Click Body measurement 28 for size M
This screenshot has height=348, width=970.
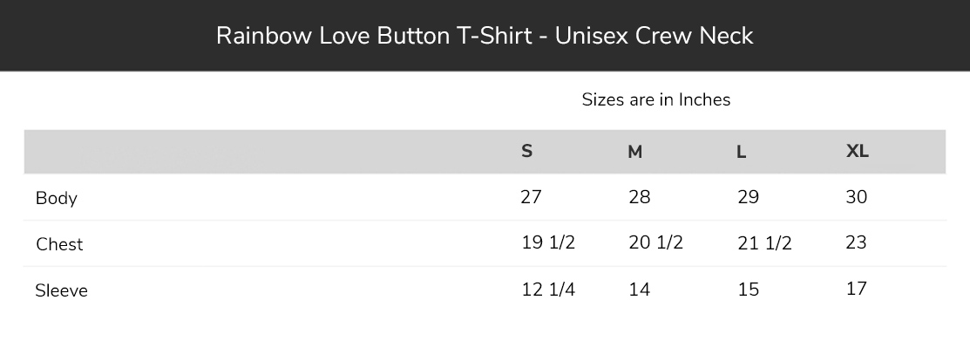point(639,197)
